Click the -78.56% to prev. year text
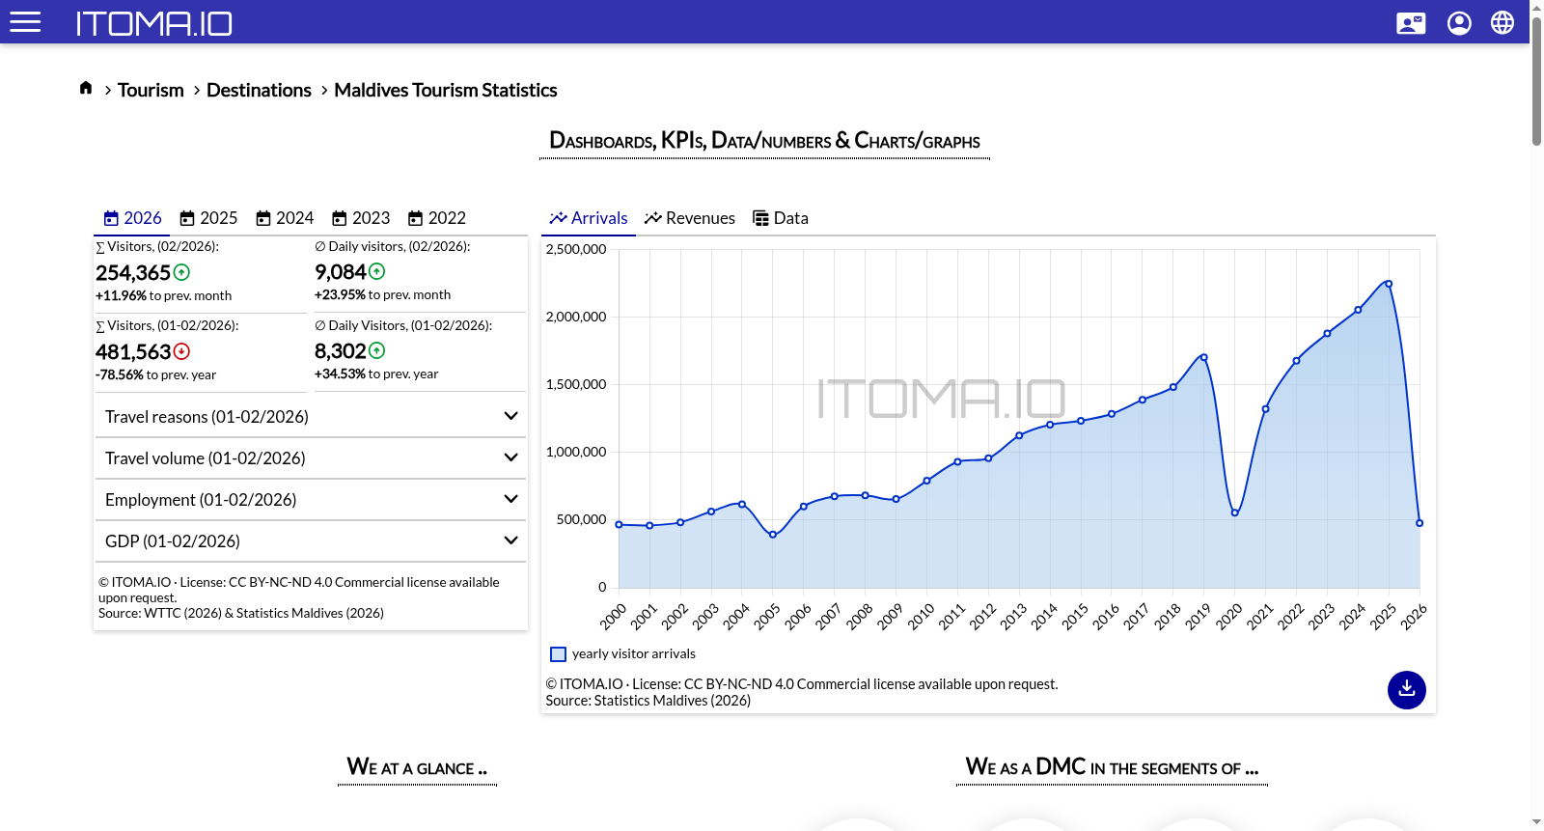 [155, 375]
